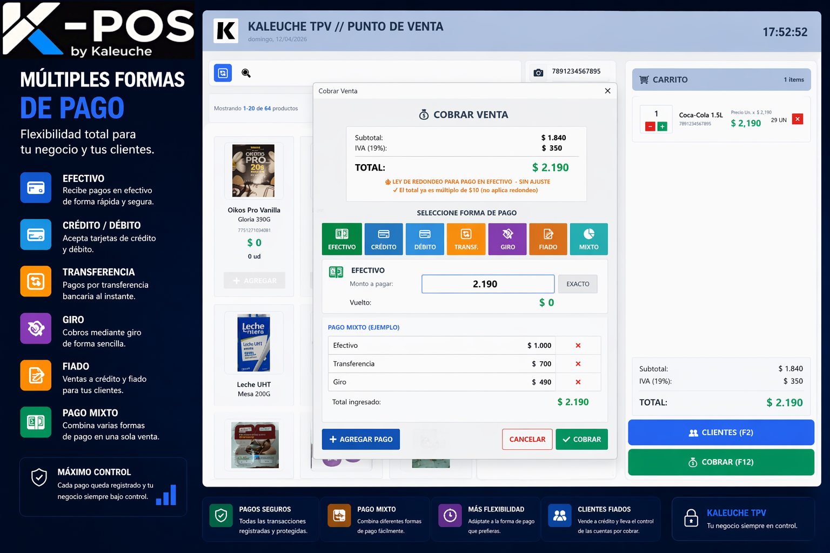Click the EXACTO amount button
Viewport: 830px width, 553px height.
coord(578,284)
